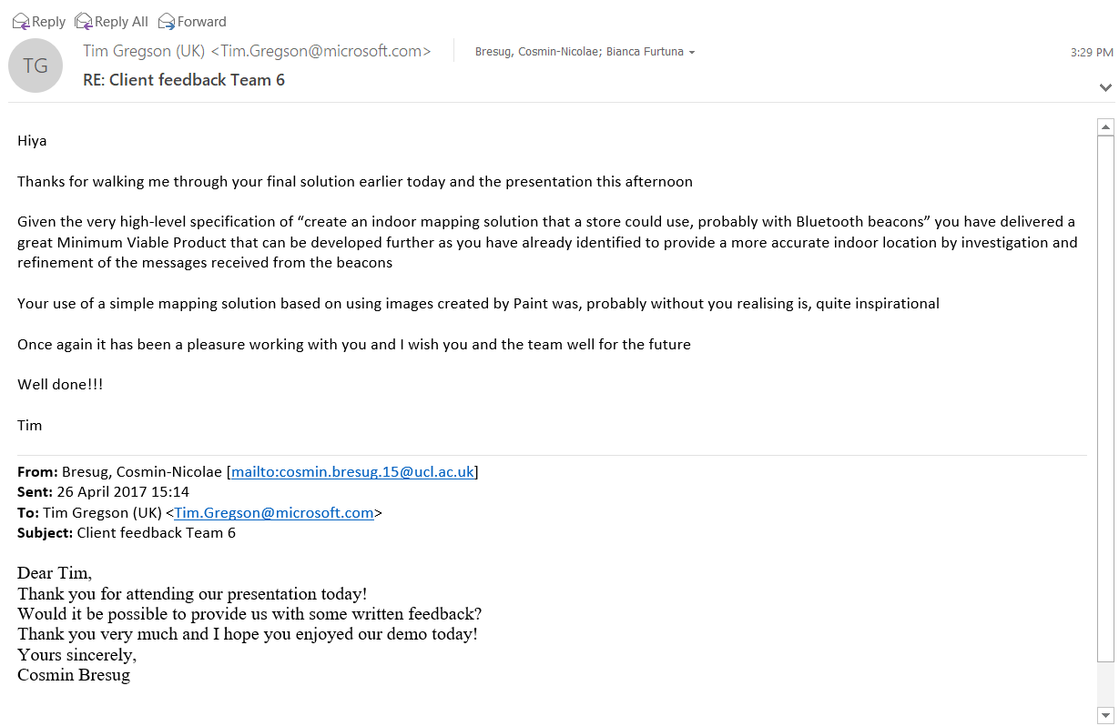Open the Tim.Gregson@microsoft.com link in quoted header

click(274, 513)
